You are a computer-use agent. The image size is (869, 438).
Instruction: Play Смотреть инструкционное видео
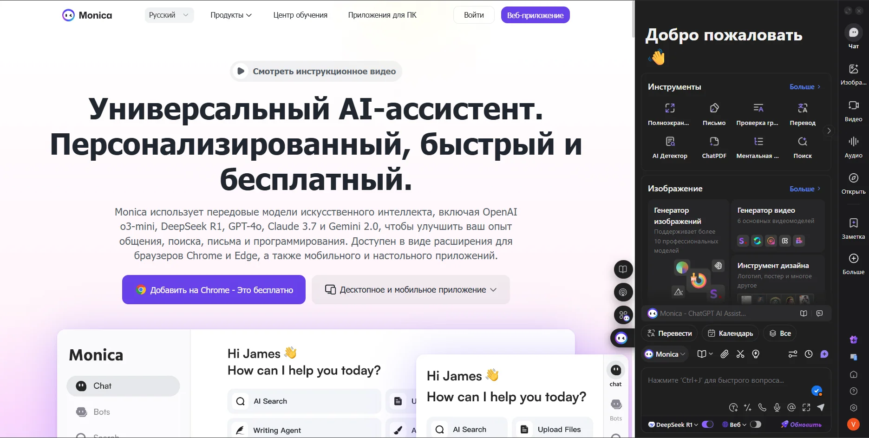click(316, 71)
